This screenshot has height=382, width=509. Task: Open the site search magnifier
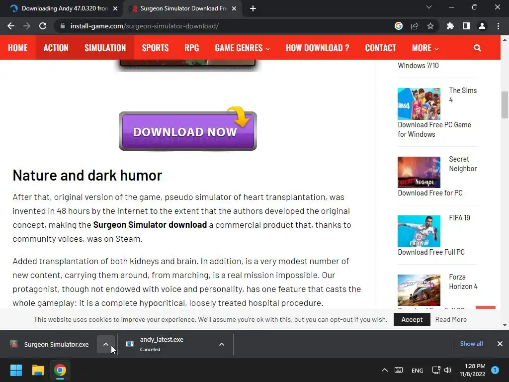(477, 48)
